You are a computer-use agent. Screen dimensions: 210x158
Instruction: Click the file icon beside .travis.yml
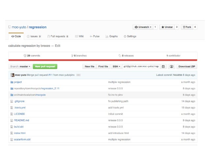(x=12, y=108)
